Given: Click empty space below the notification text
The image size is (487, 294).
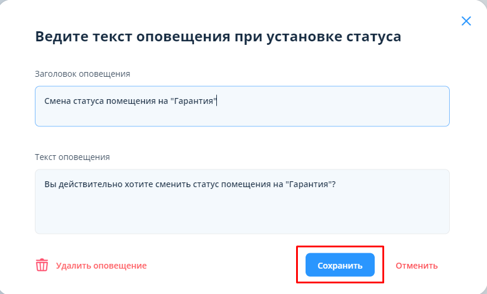Looking at the screenshot, I should click(x=236, y=215).
